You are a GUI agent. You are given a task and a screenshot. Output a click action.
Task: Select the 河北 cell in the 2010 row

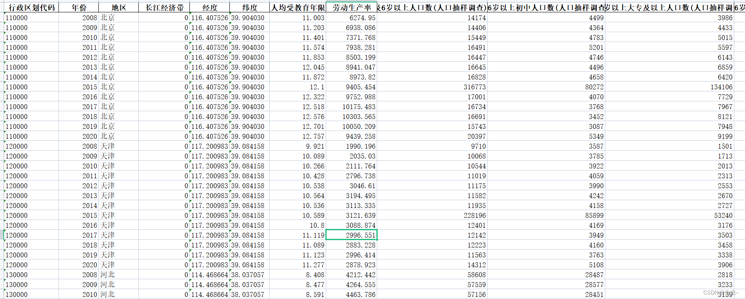pos(119,294)
